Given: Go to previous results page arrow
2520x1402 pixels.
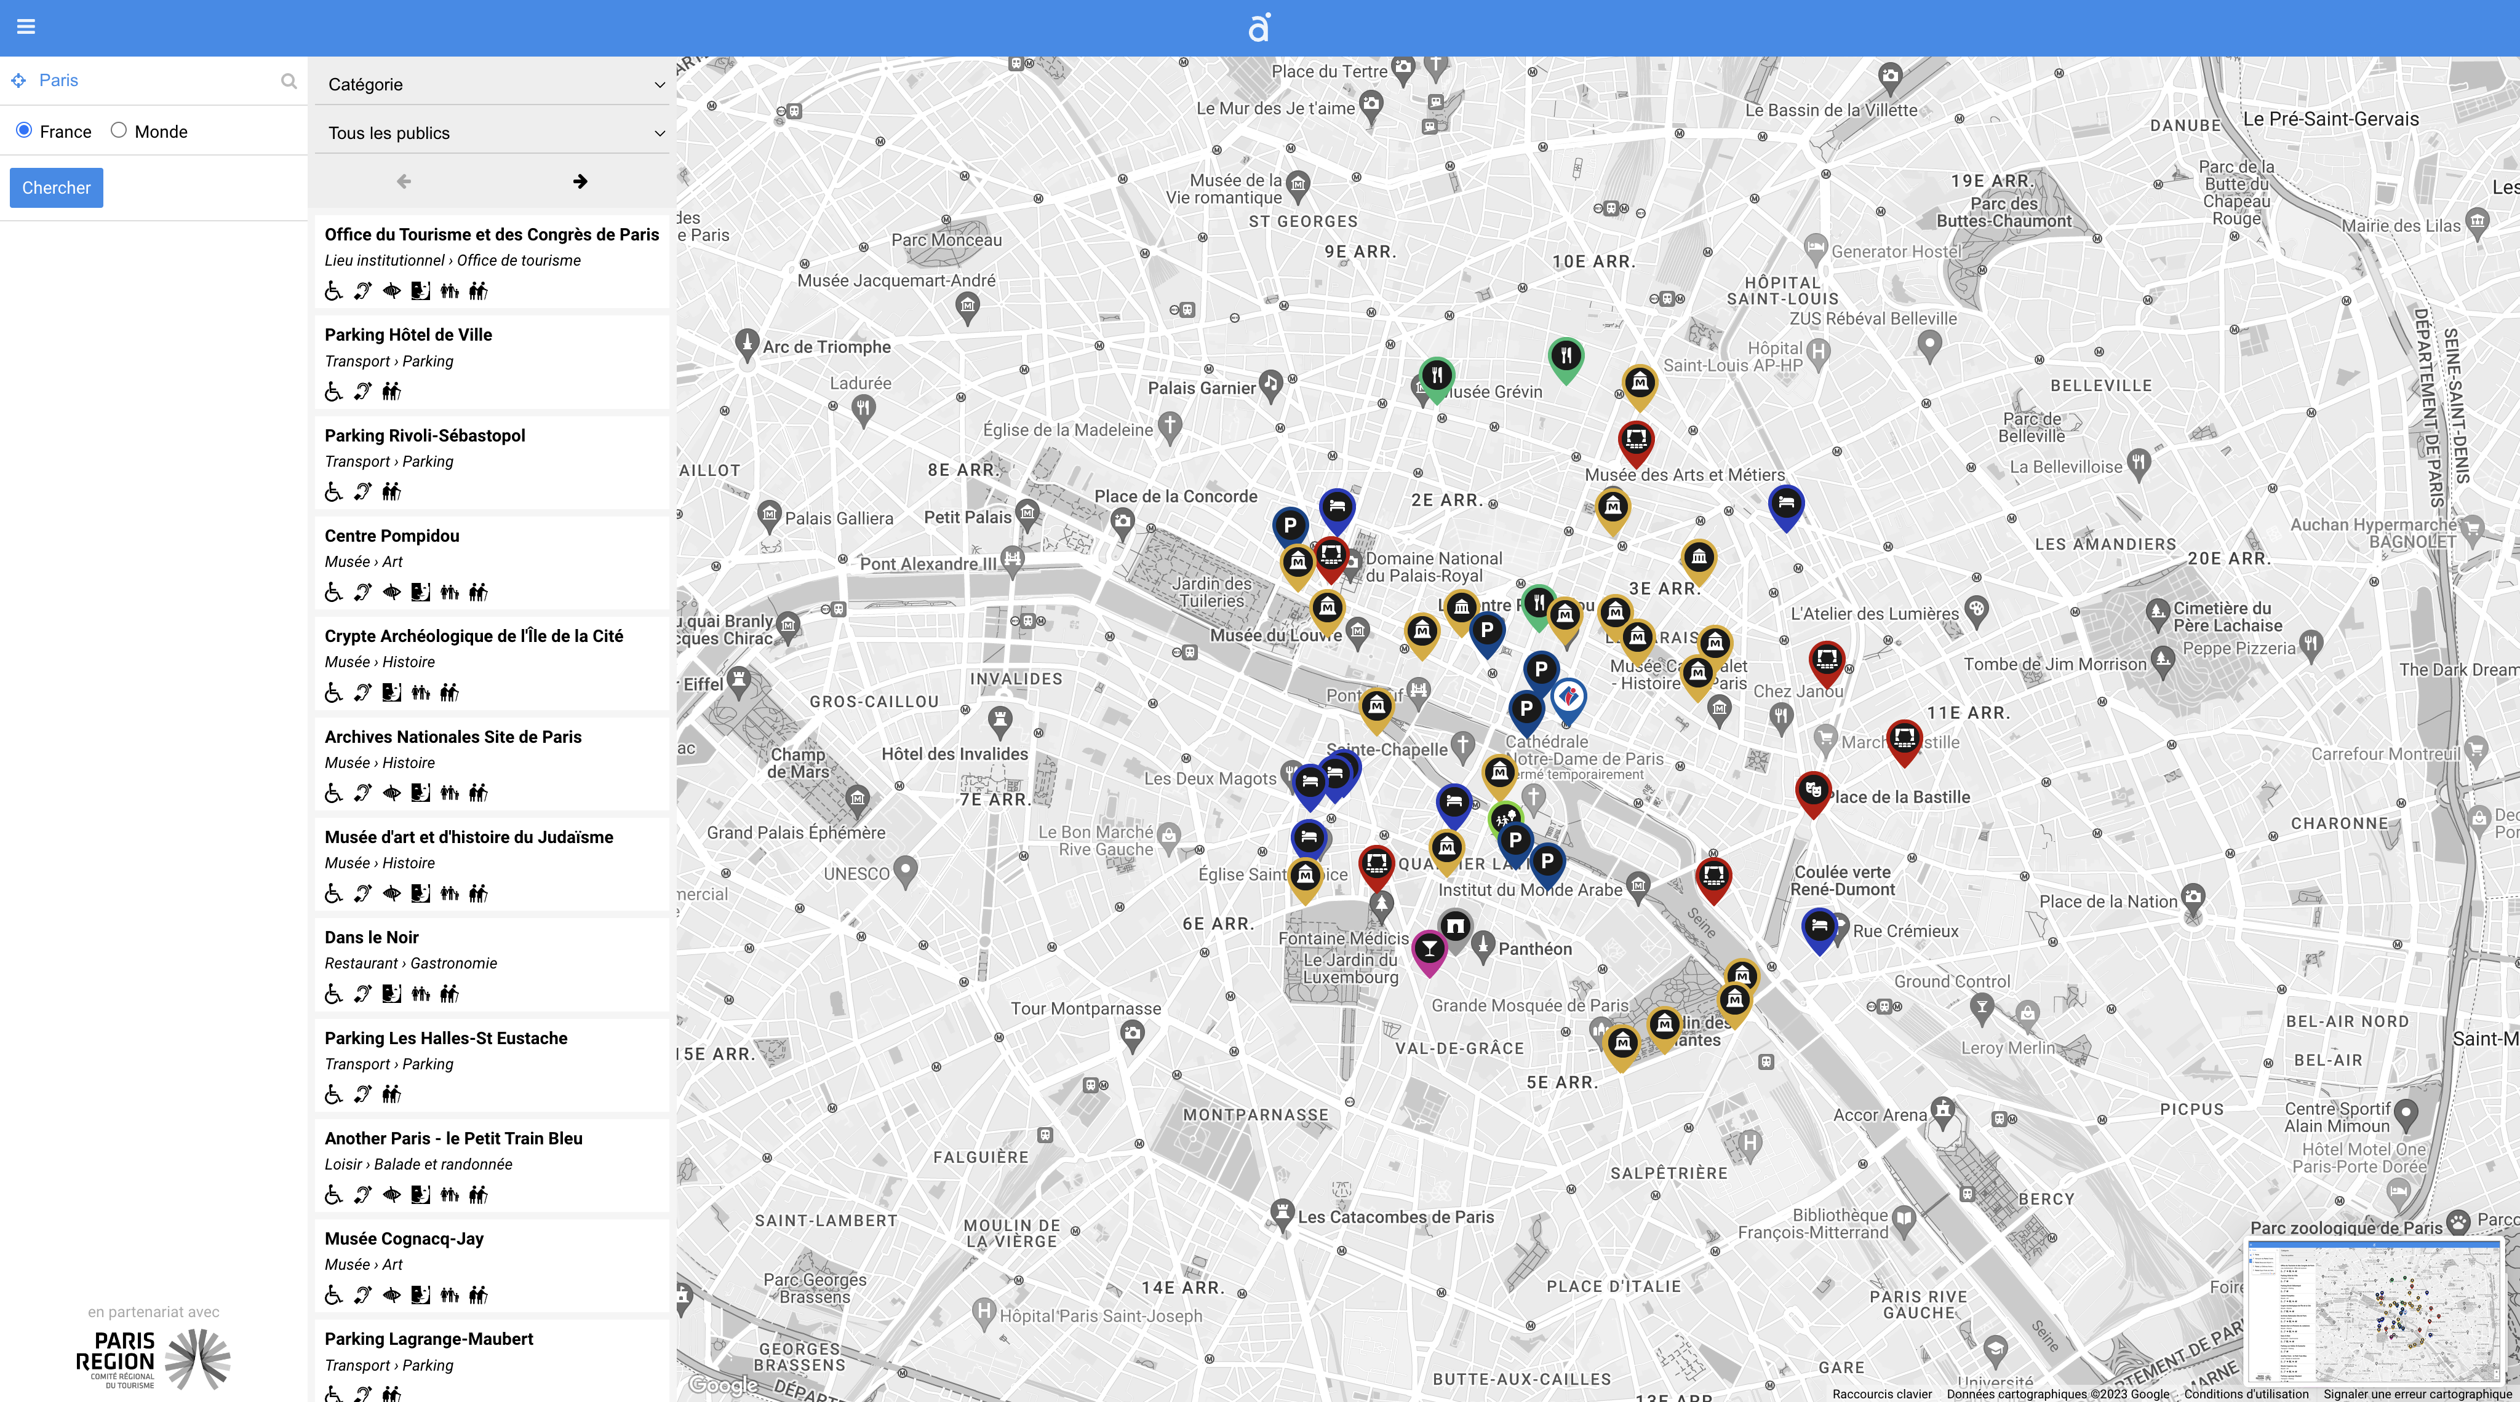Looking at the screenshot, I should [x=403, y=181].
